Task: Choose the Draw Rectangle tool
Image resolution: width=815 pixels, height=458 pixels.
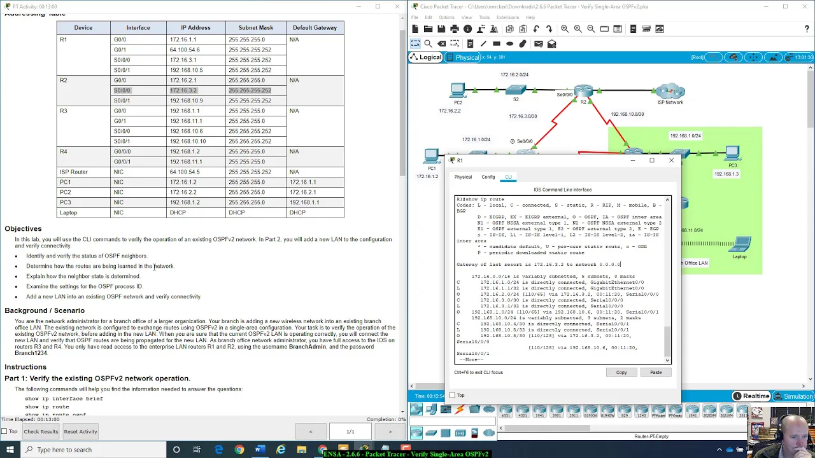Action: (497, 44)
